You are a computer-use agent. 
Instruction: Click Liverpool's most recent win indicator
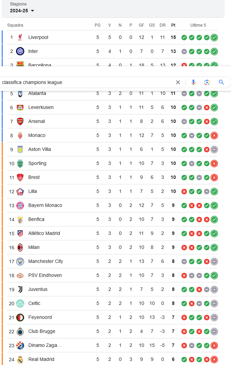[214, 37]
